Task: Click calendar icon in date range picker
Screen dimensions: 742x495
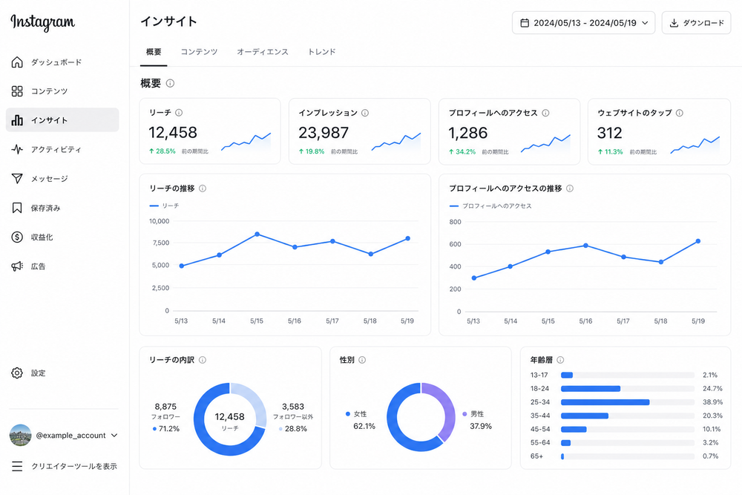Action: 525,23
